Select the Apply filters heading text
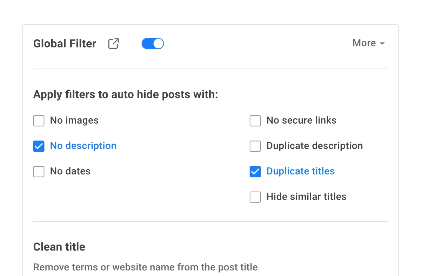The height and width of the screenshot is (276, 421). [126, 94]
